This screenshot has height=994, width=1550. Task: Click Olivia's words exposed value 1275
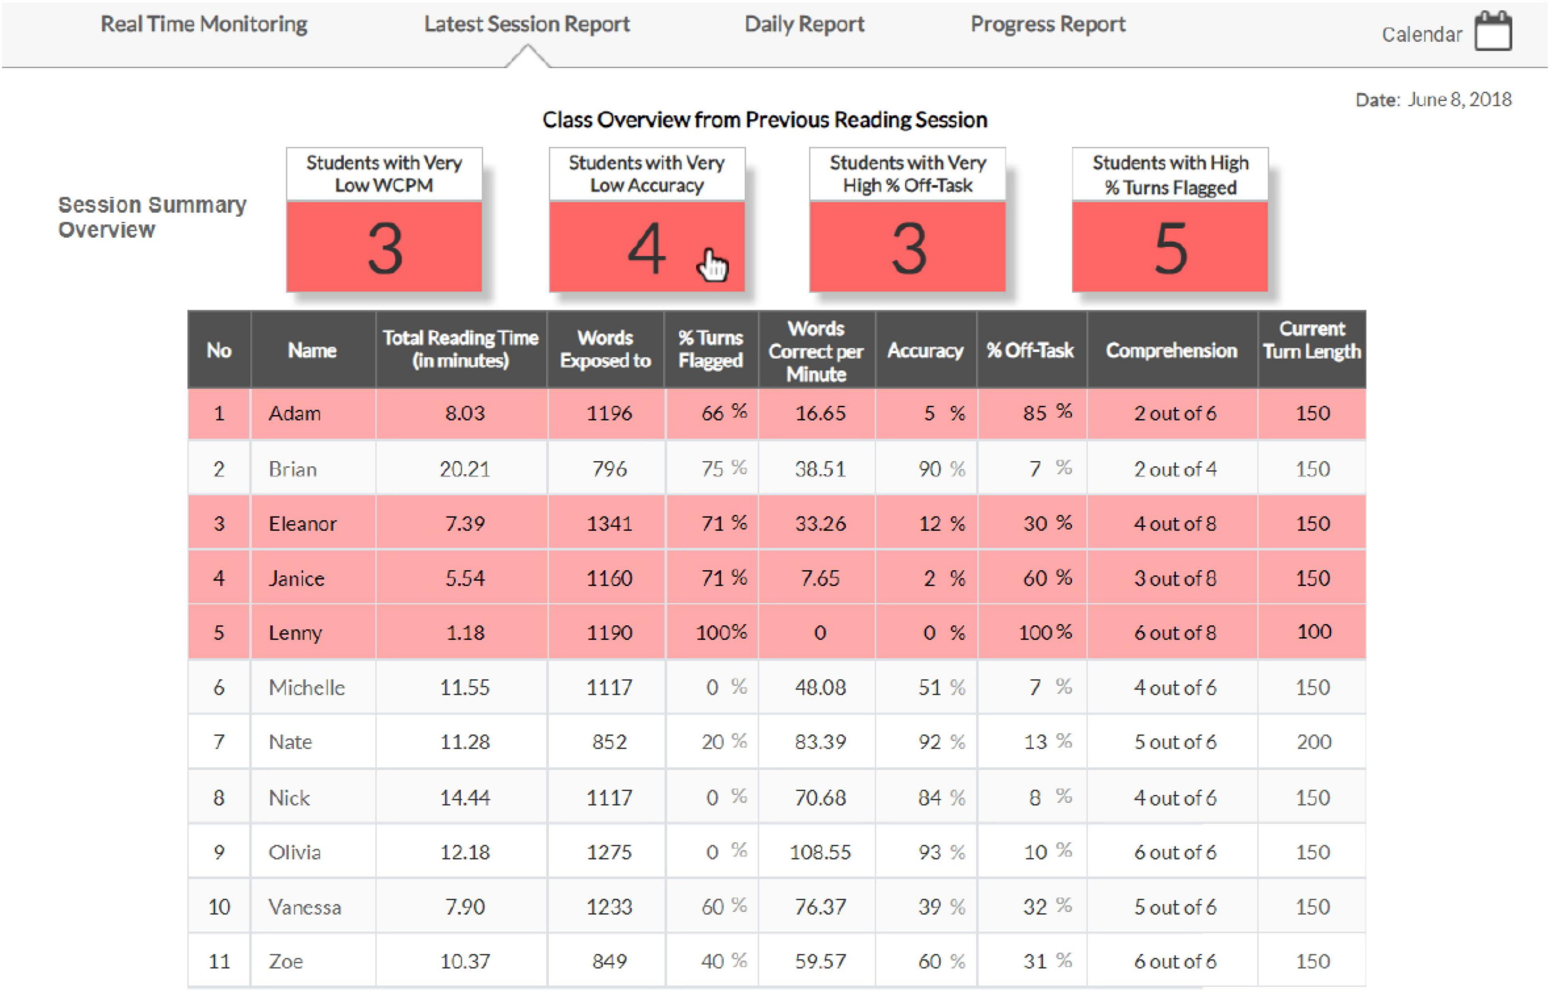tap(609, 852)
